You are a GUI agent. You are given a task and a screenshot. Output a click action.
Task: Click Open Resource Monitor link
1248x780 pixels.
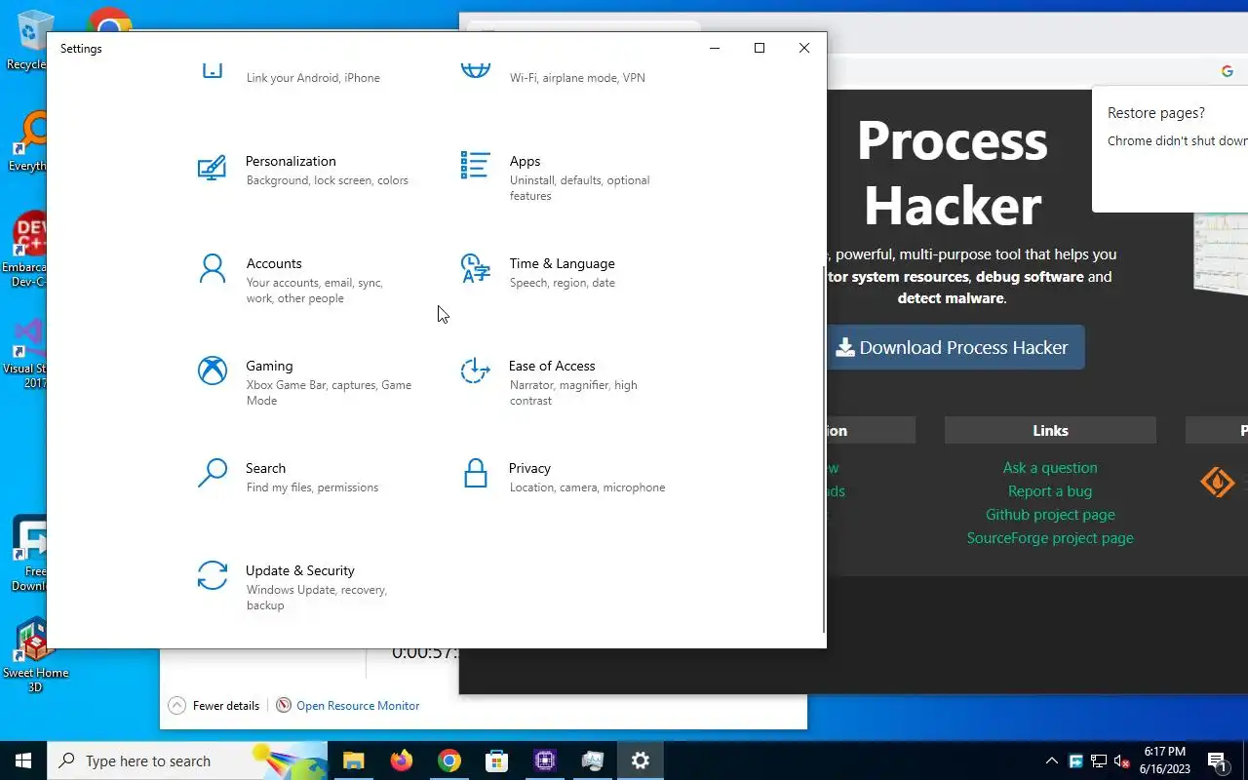[358, 706]
